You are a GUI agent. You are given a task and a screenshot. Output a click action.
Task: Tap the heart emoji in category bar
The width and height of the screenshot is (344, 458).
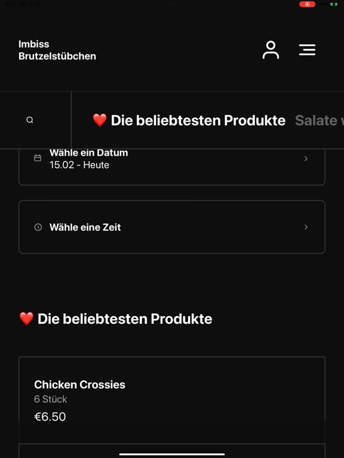tap(100, 120)
